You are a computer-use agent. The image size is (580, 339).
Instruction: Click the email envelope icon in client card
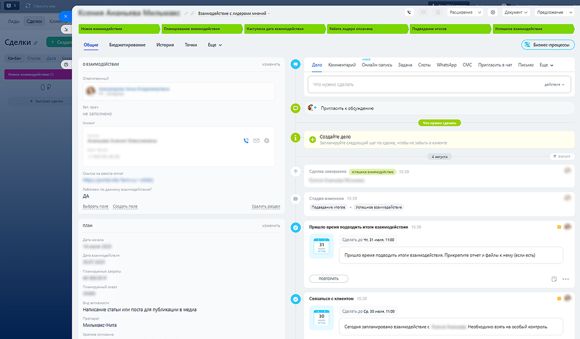(256, 141)
